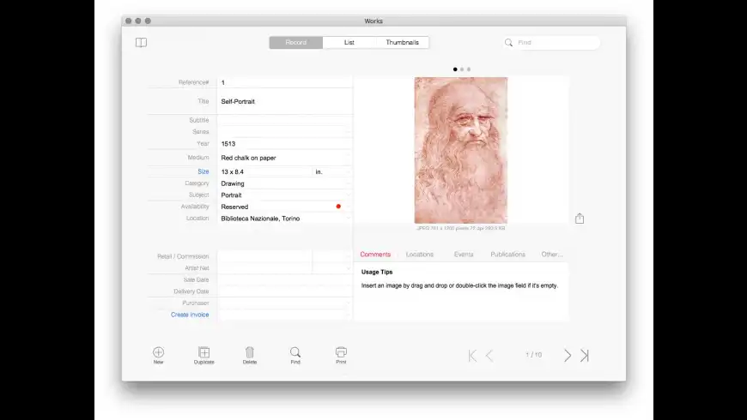
Task: Click the search magnifier in Find box
Action: point(509,43)
